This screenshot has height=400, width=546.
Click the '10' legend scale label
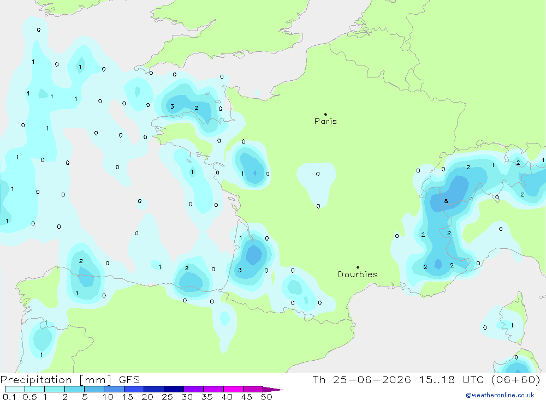tap(108, 397)
